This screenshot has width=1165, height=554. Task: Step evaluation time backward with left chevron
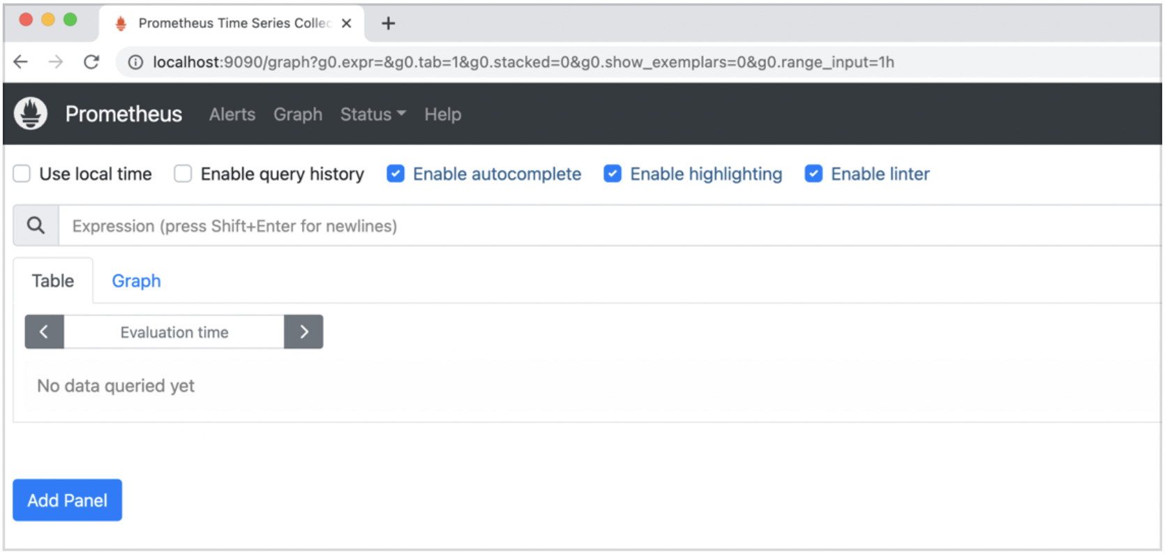pos(44,331)
